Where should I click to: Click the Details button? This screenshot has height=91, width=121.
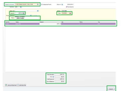pos(36,15)
